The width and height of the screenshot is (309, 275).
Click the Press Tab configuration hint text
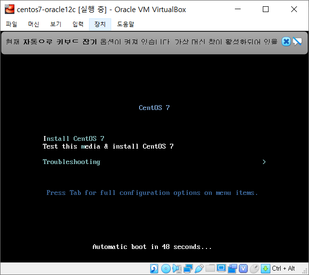152,192
